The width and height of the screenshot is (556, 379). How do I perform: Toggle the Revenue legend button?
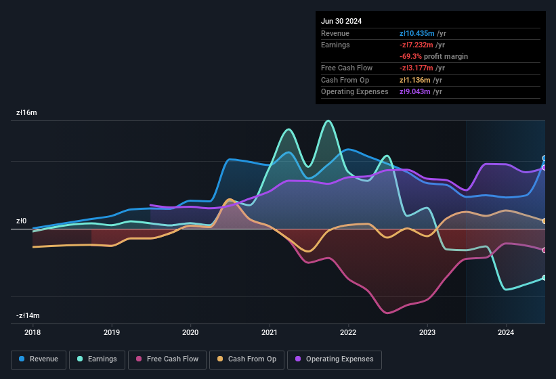point(39,359)
